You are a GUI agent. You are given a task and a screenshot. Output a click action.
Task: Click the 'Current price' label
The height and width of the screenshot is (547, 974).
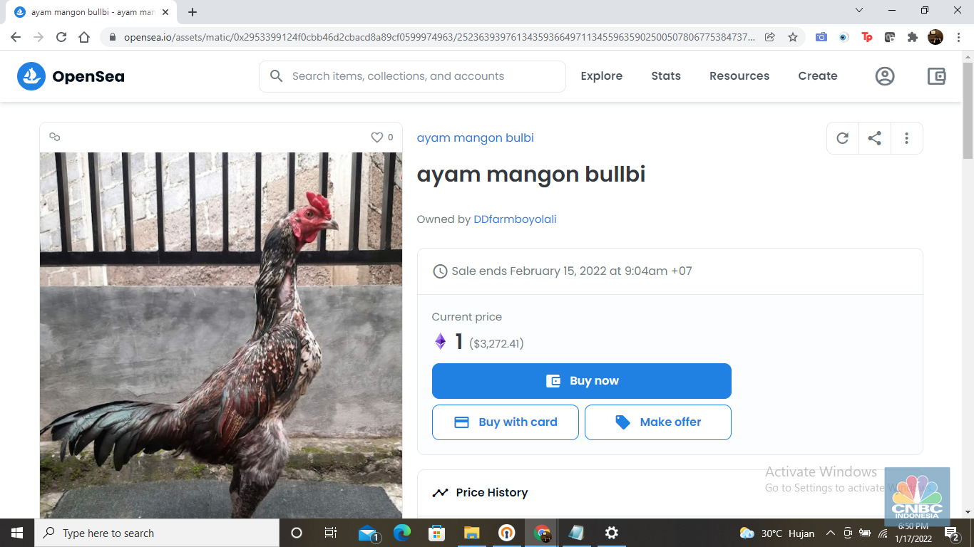point(467,317)
